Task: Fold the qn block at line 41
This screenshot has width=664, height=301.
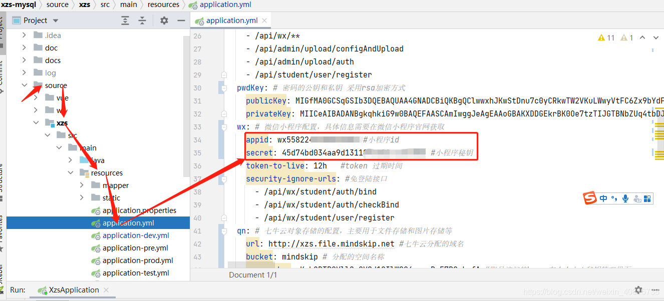Action: [224, 231]
